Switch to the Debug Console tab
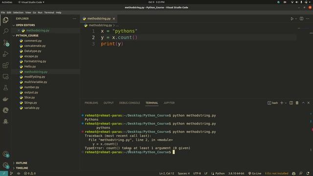This screenshot has width=313, height=176. click(130, 103)
